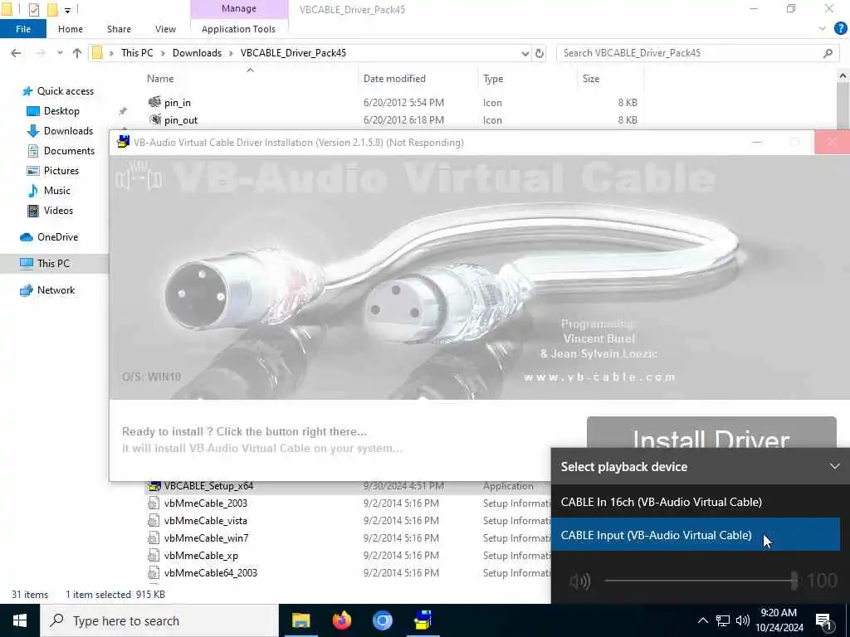Screen dimensions: 850x637
Task: Choose CABLE Input playback device
Action: [696, 535]
